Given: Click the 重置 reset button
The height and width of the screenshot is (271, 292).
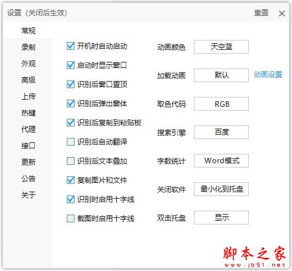Looking at the screenshot, I should point(261,13).
